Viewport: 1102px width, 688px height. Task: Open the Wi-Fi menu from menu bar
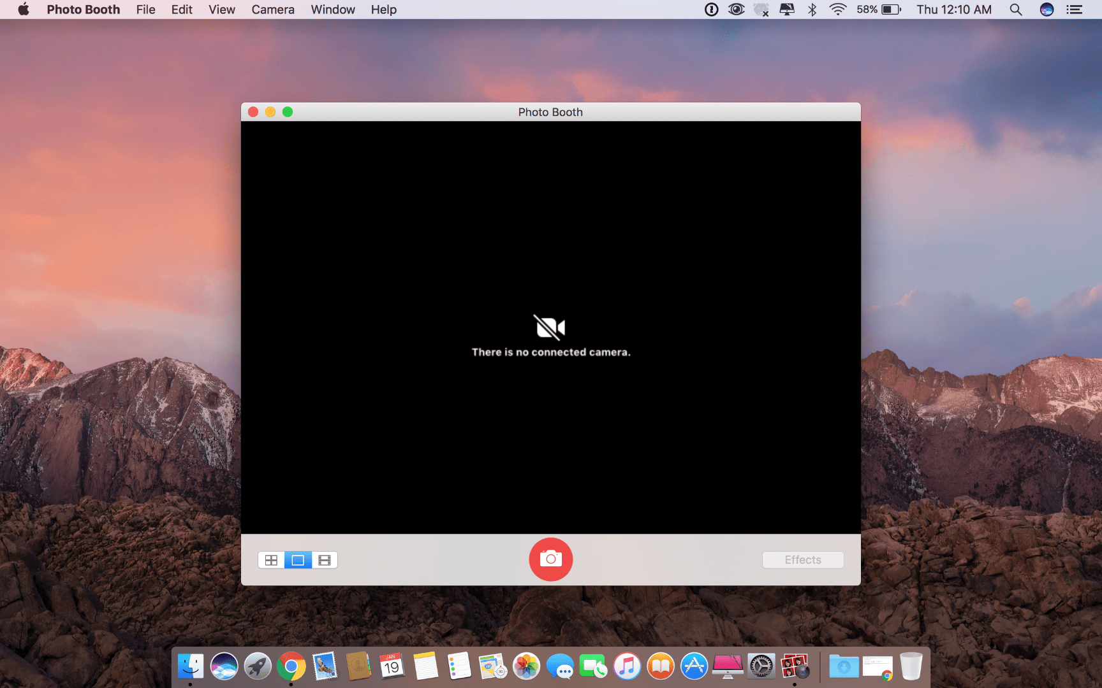[x=837, y=10]
